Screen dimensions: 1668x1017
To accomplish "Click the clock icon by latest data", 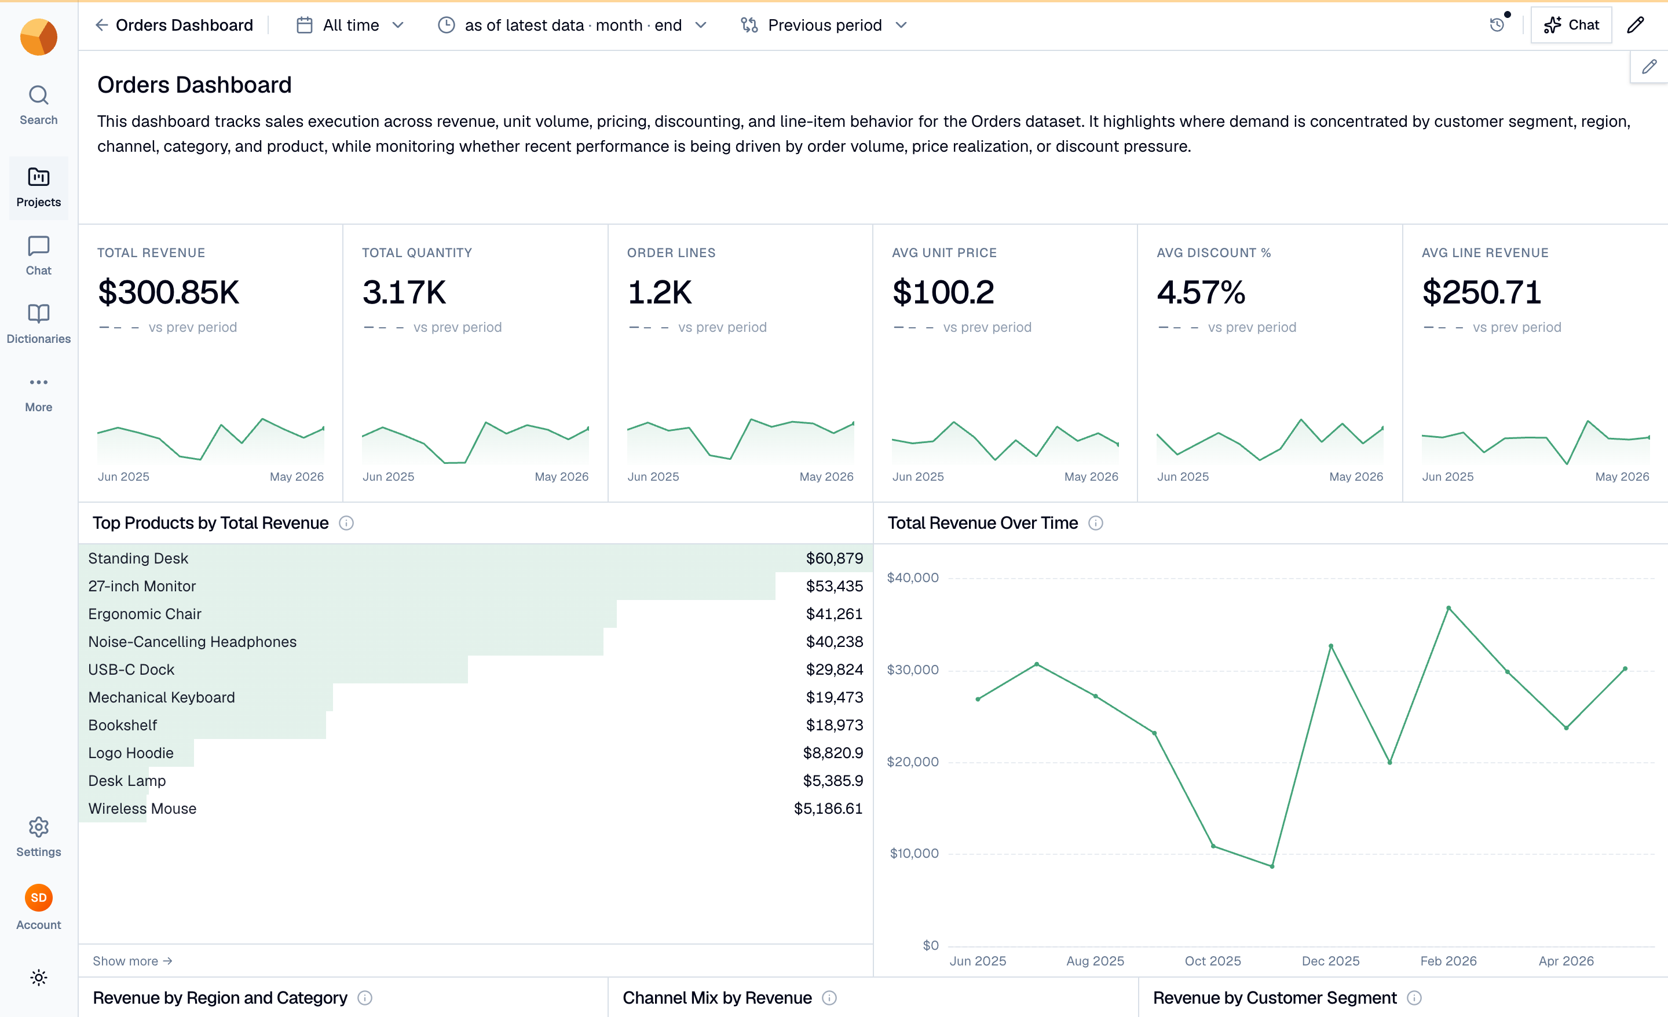I will click(x=446, y=25).
